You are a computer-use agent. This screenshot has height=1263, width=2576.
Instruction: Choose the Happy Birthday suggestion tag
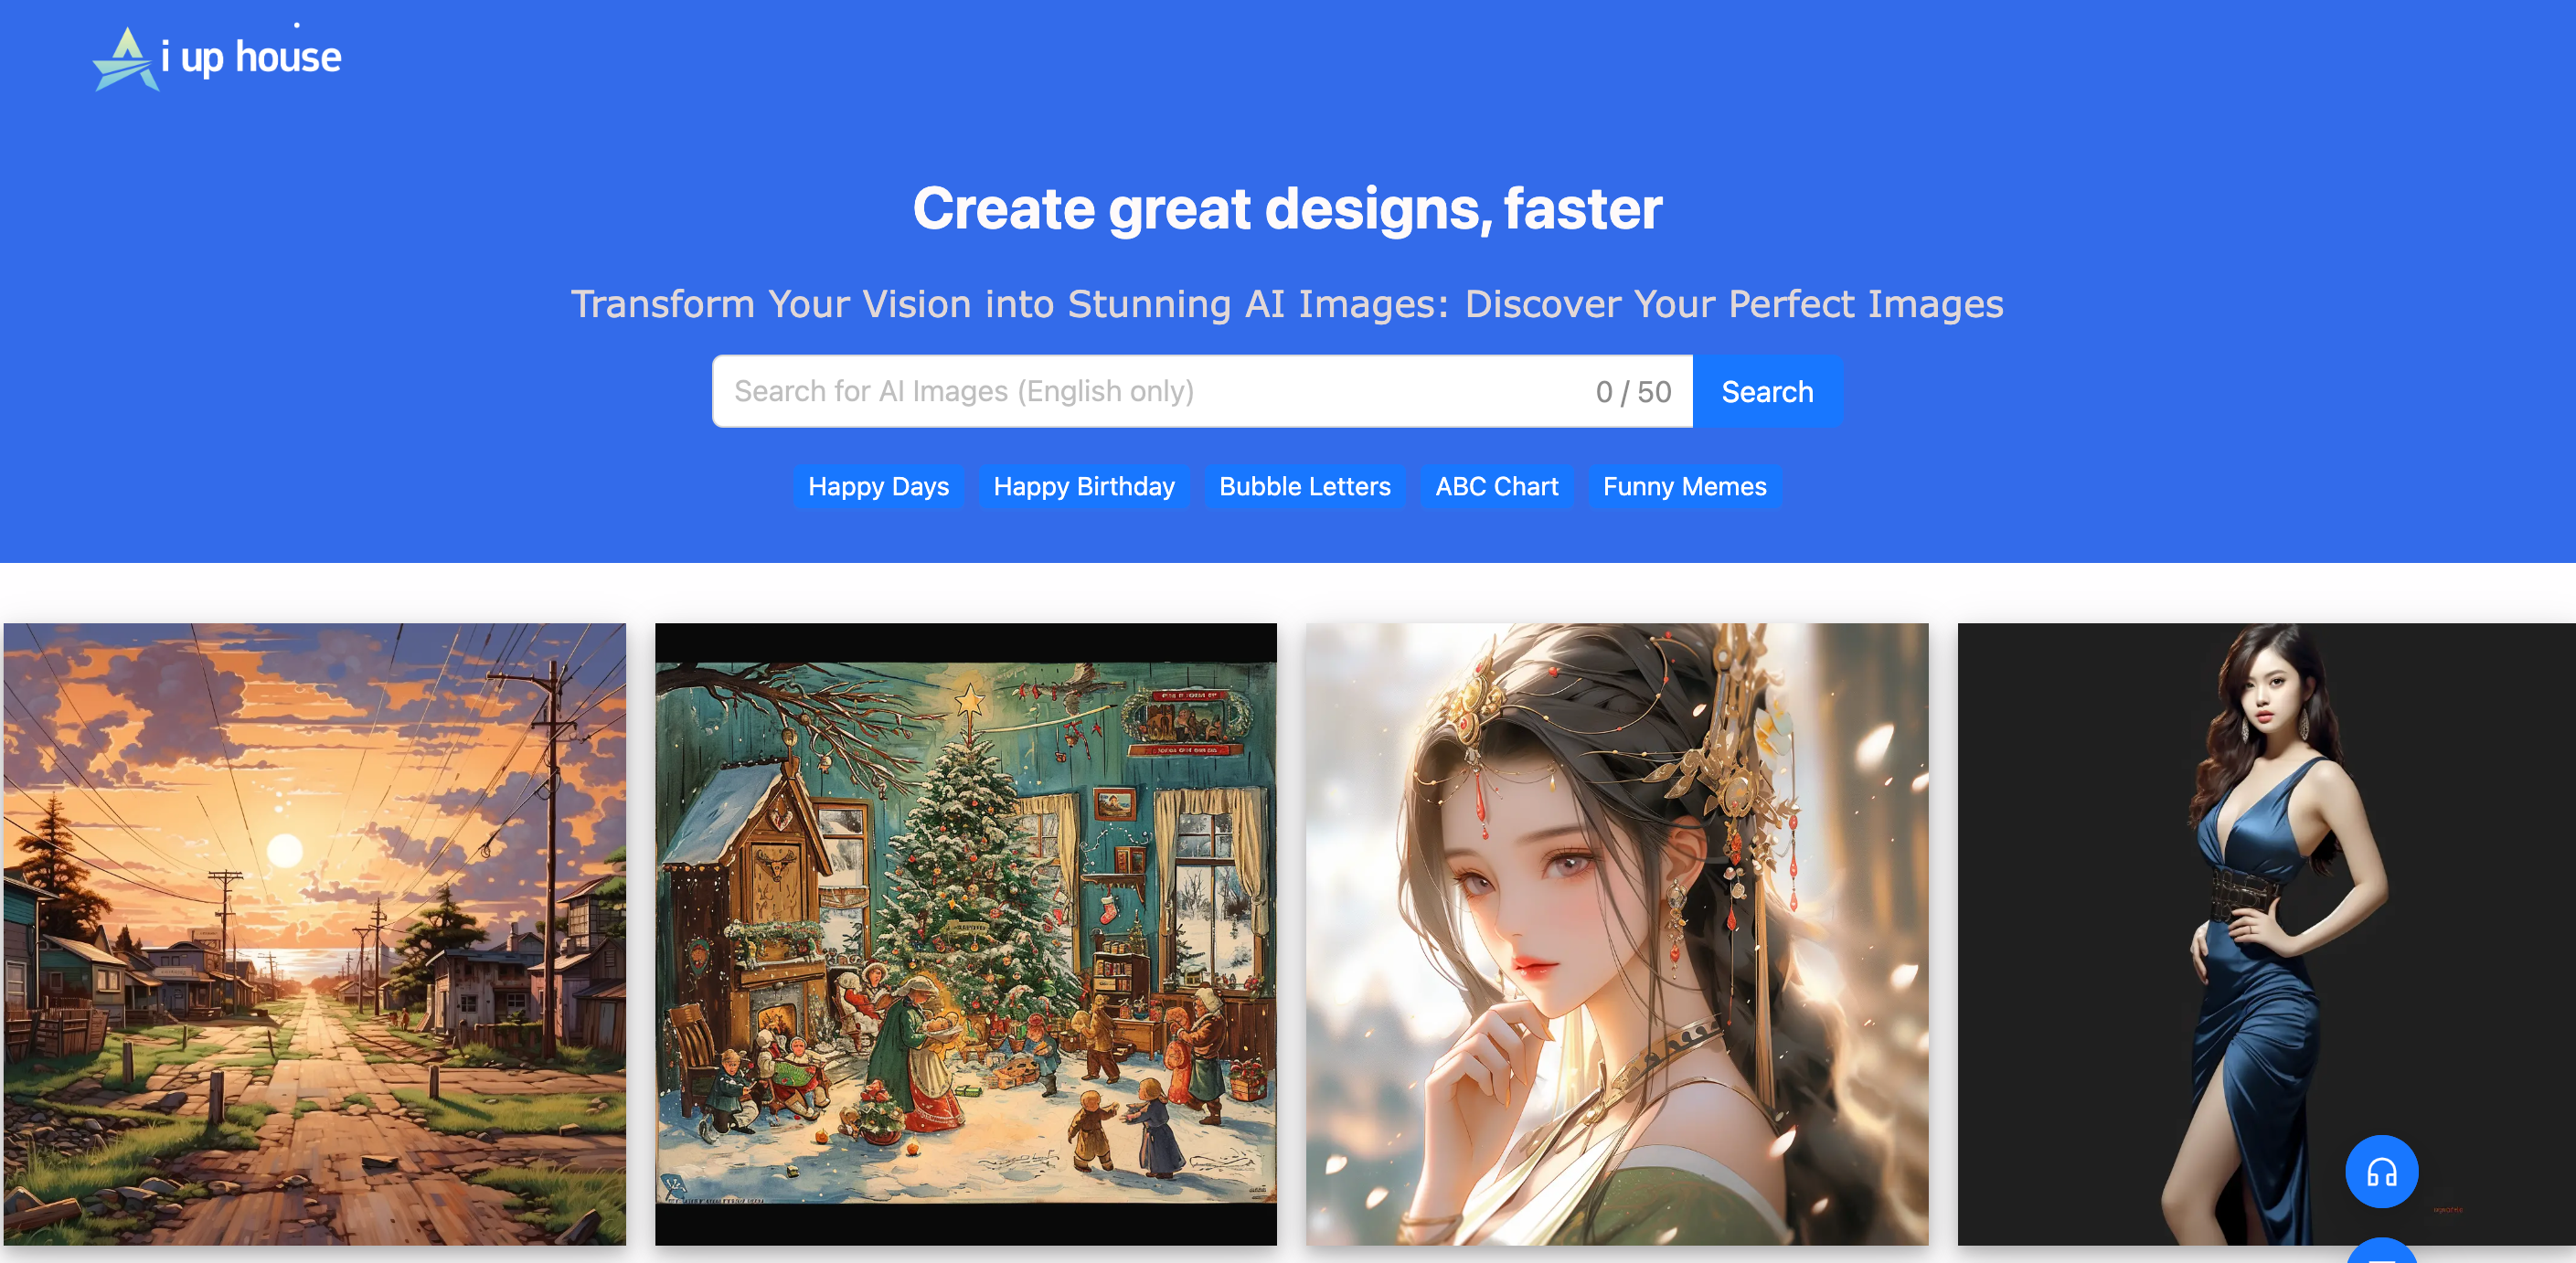point(1083,487)
